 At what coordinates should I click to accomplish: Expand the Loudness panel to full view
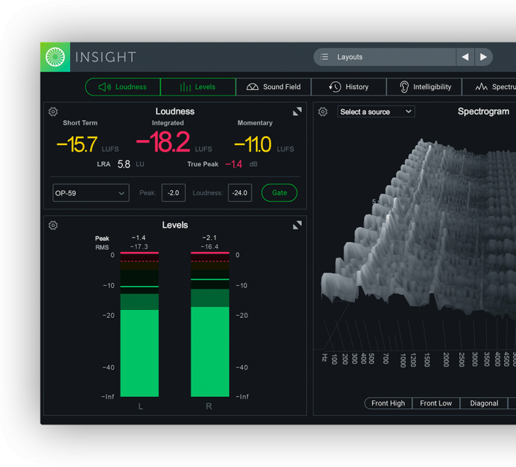click(x=297, y=112)
